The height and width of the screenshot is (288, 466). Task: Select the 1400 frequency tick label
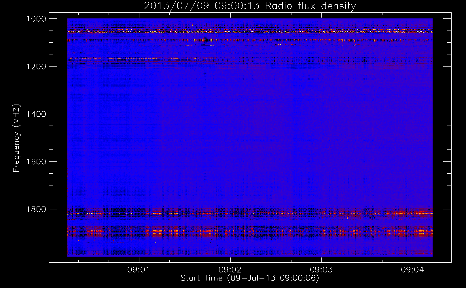click(x=36, y=114)
